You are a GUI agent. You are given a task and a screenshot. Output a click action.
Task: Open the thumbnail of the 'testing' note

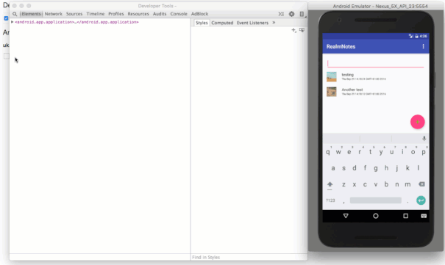[x=332, y=77]
